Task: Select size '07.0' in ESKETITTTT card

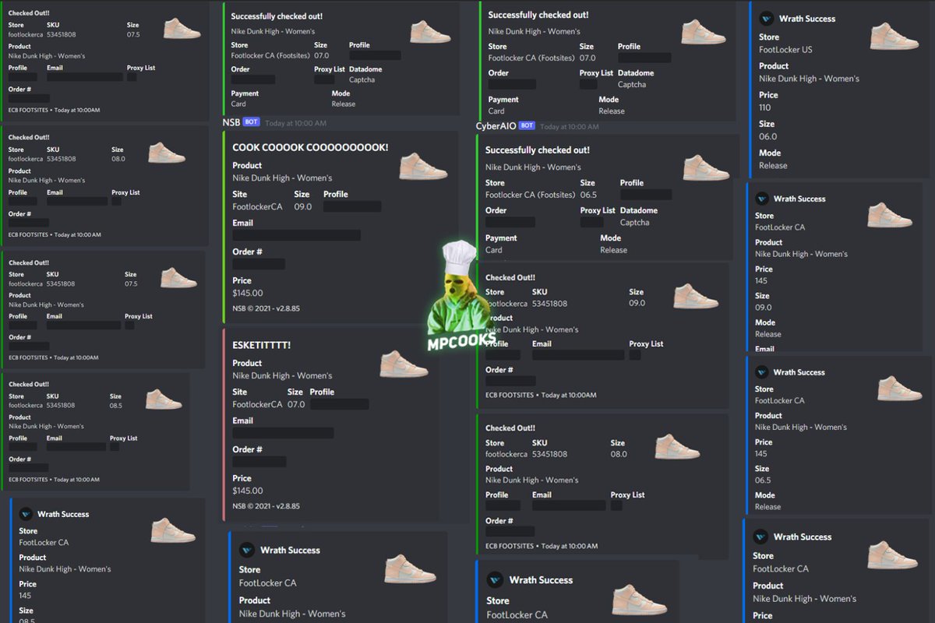Action: [x=296, y=404]
